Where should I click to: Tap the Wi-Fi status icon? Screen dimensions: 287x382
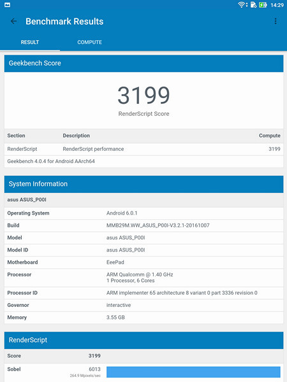pos(242,5)
